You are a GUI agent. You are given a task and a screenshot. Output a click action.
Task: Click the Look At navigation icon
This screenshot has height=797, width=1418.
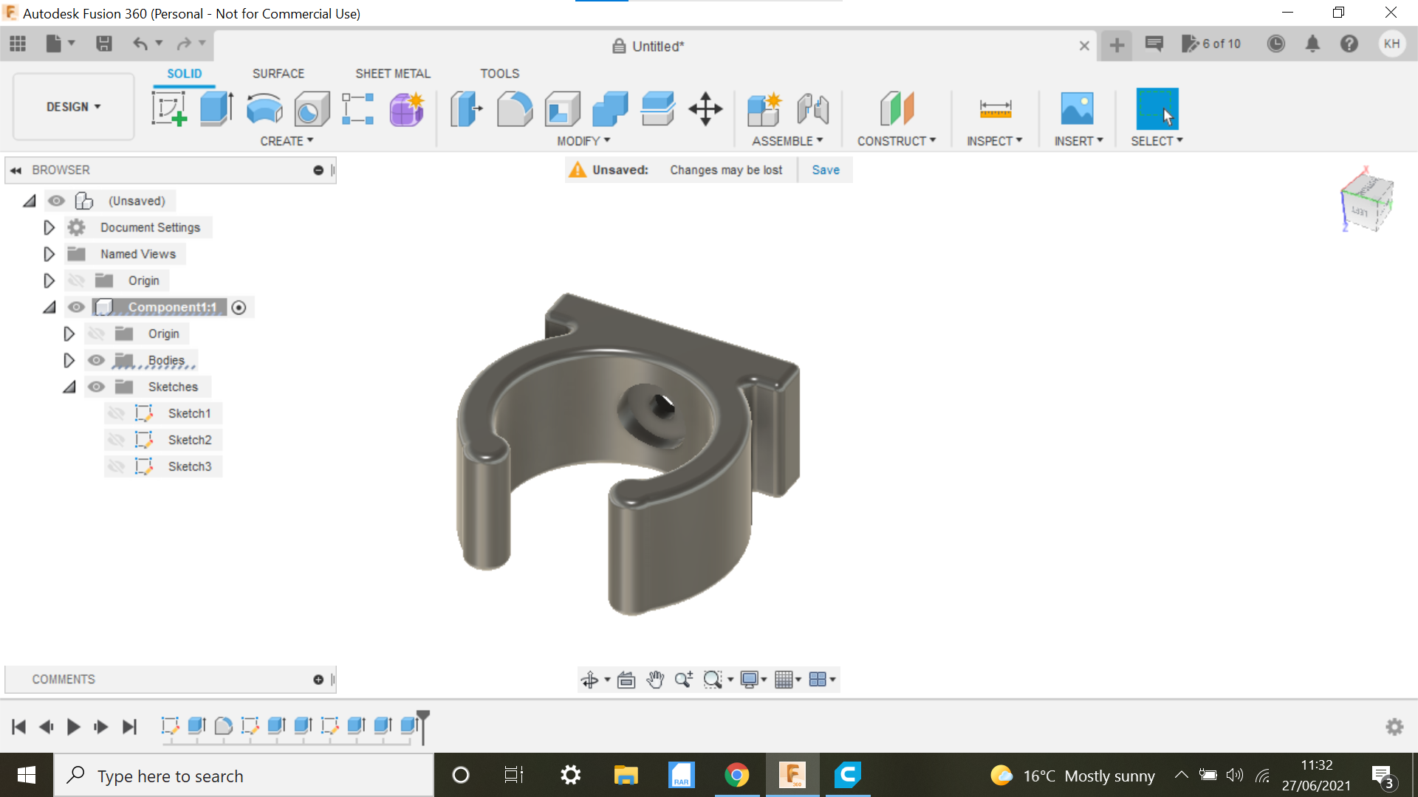tap(626, 680)
